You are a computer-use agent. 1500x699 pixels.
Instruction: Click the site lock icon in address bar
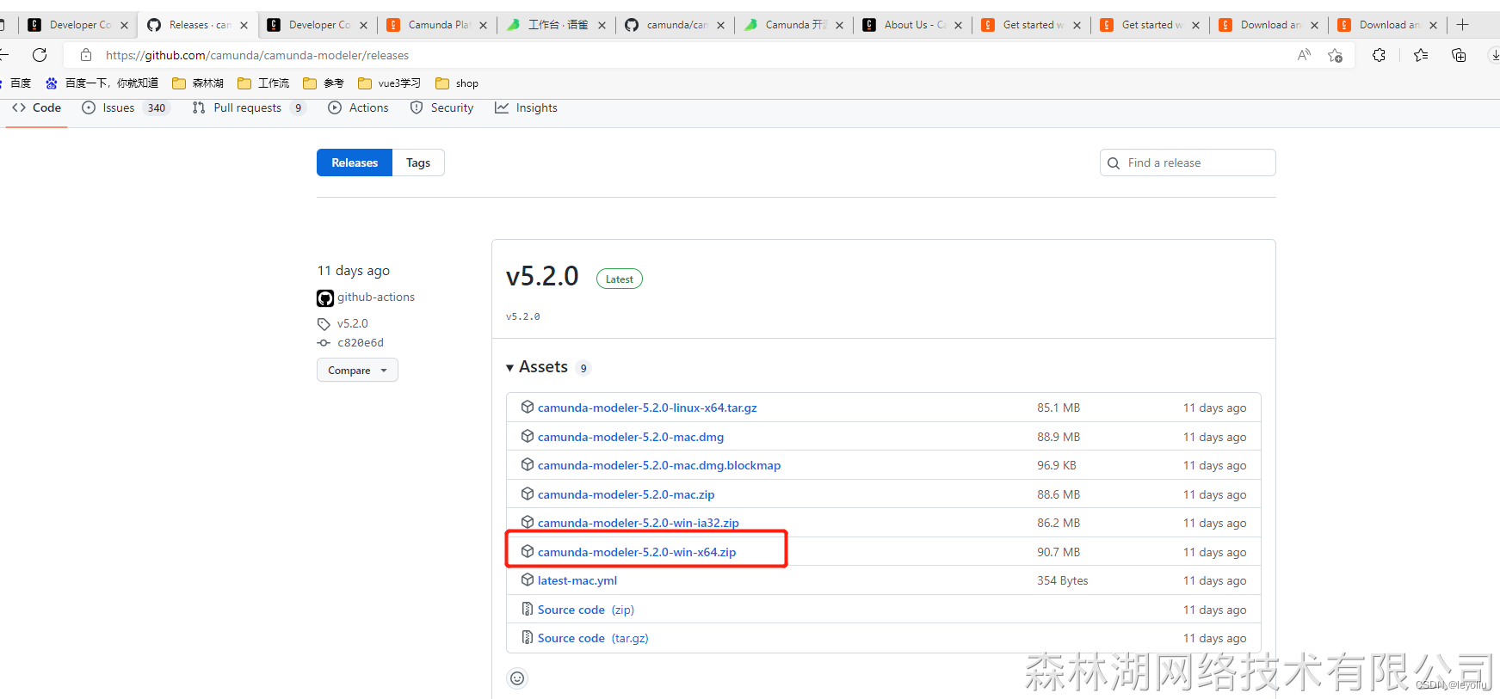click(x=86, y=55)
